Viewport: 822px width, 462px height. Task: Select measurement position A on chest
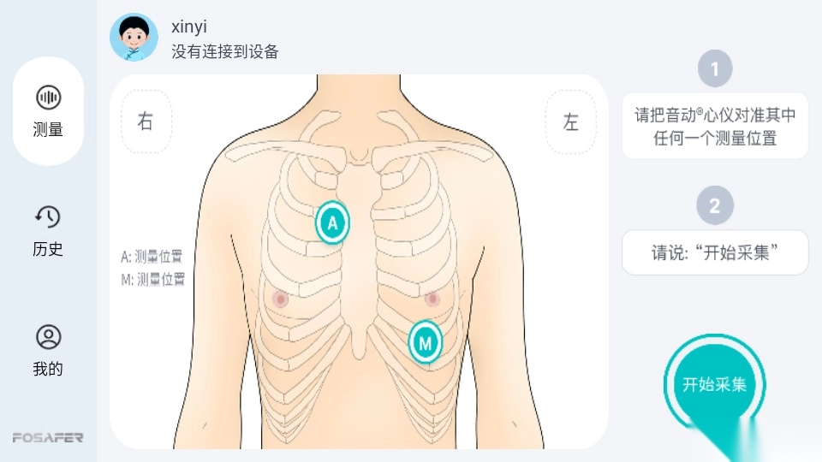tap(332, 222)
